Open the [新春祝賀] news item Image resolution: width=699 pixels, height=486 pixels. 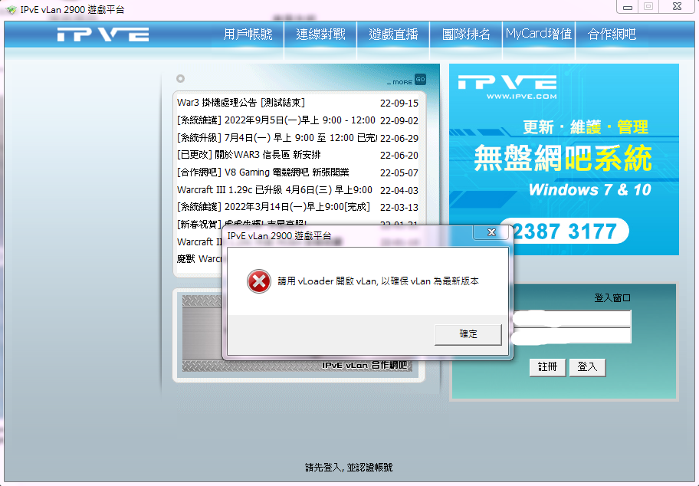pos(241,223)
